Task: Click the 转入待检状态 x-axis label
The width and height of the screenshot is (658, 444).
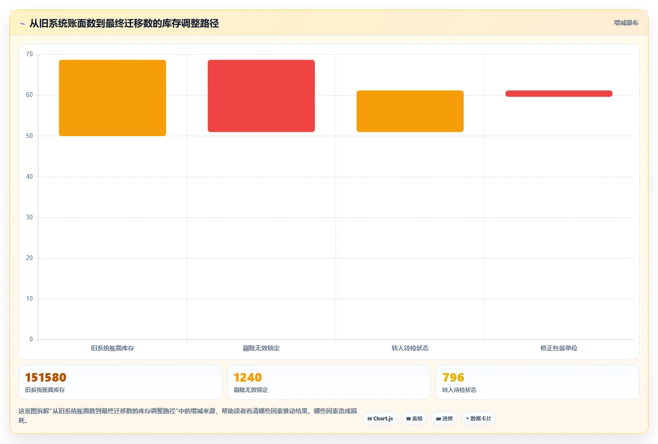Action: [x=410, y=348]
